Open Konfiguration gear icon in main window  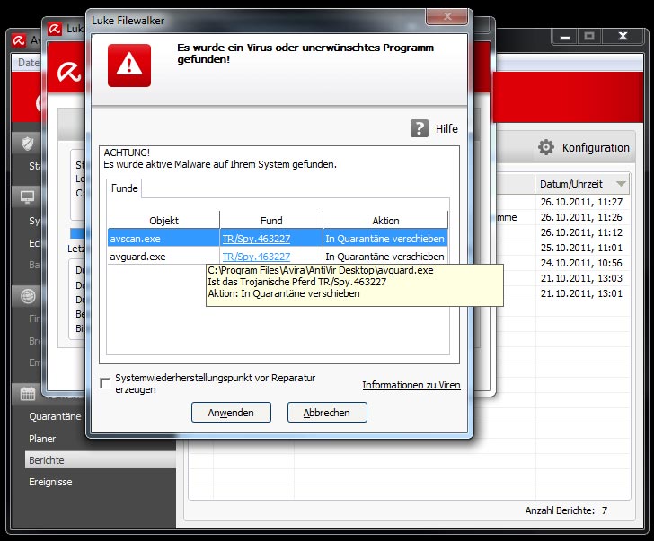pos(546,147)
